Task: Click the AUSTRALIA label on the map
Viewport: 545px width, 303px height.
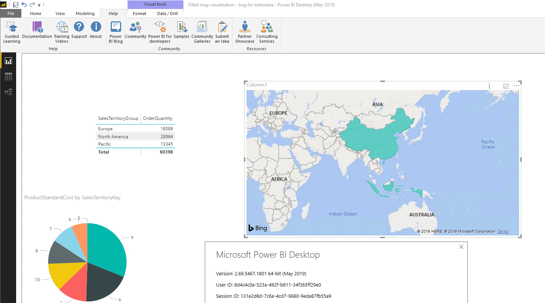Action: click(x=422, y=215)
